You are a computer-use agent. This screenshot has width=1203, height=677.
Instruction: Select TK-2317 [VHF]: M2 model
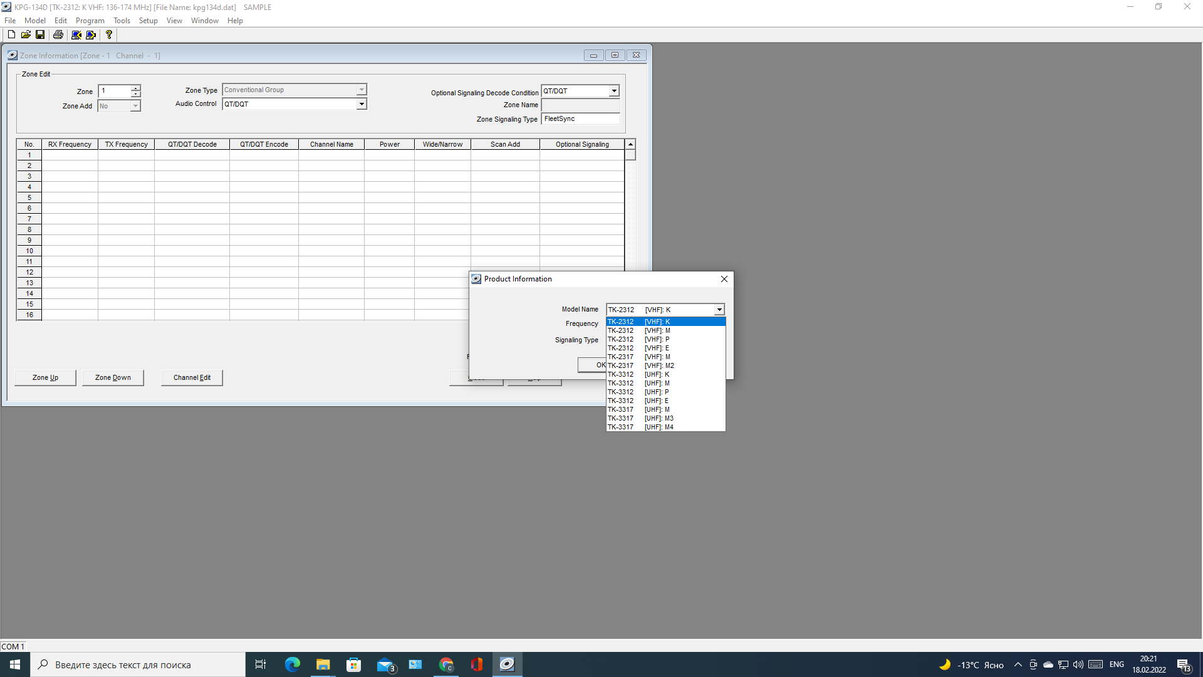(665, 365)
